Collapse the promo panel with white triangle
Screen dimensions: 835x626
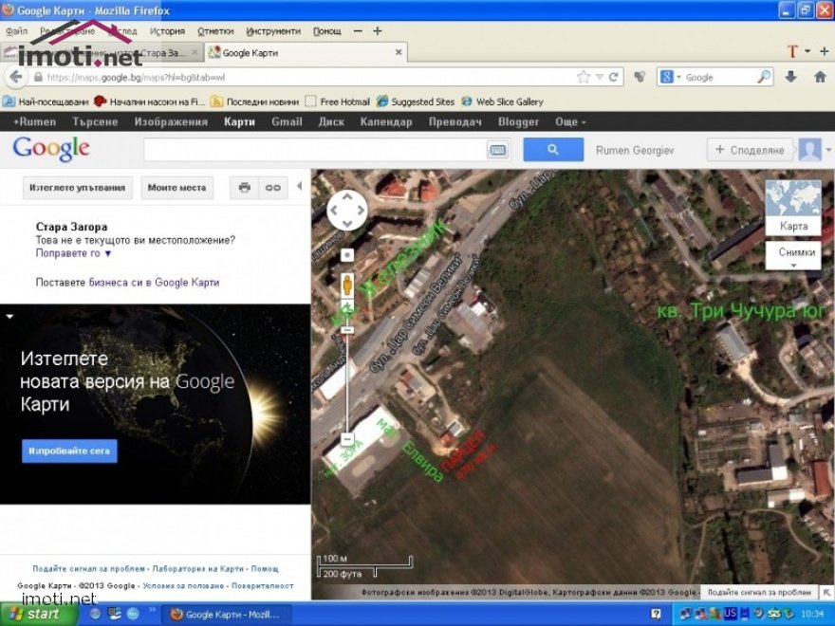[9, 317]
